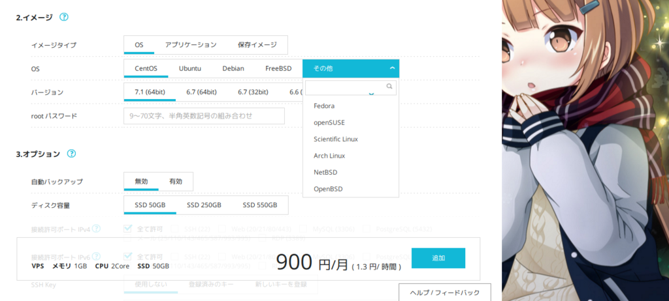Pick Arch Linux from the list

351,156
